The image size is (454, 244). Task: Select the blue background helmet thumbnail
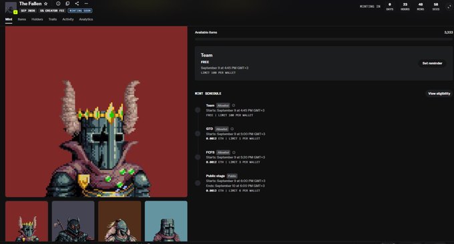tap(166, 221)
